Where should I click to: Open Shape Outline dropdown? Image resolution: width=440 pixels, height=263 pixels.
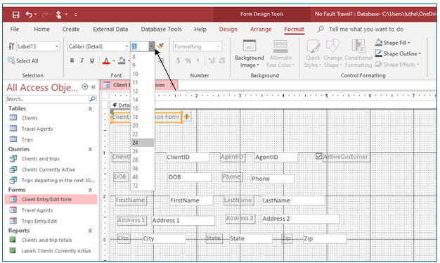pyautogui.click(x=398, y=53)
